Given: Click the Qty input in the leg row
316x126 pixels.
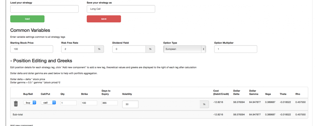Looking at the screenshot, I should pyautogui.click(x=68, y=103).
